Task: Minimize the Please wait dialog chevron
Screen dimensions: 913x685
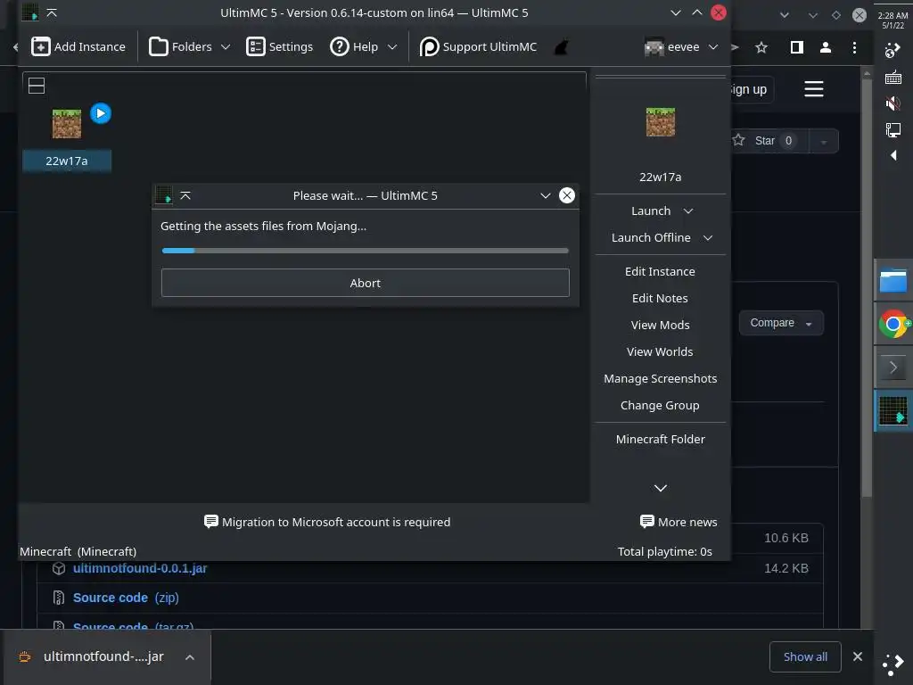Action: [x=545, y=195]
